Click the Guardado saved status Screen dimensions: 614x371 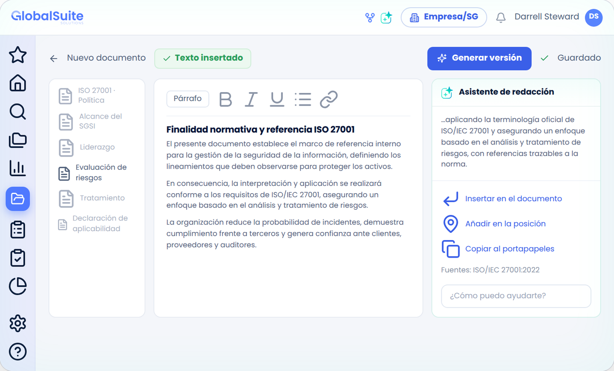coord(571,58)
